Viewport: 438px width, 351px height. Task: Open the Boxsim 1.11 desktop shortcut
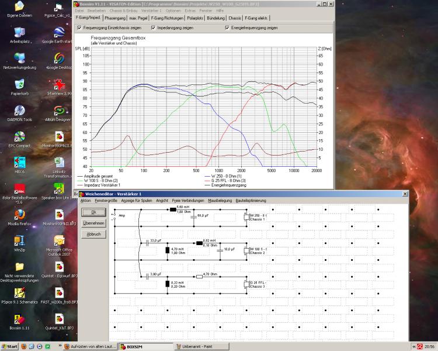pos(19,319)
